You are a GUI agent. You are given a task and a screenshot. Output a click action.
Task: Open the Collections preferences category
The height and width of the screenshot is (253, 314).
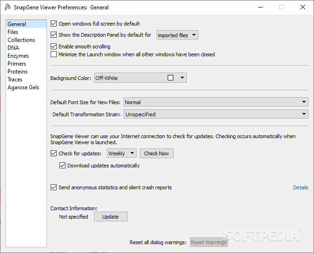click(x=26, y=40)
